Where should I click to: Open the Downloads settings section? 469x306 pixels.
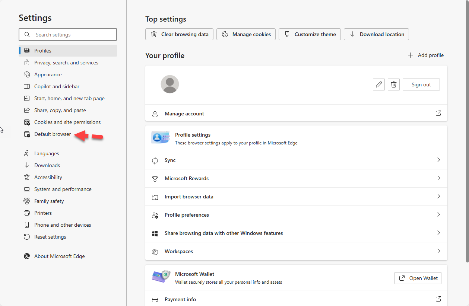(x=68, y=165)
